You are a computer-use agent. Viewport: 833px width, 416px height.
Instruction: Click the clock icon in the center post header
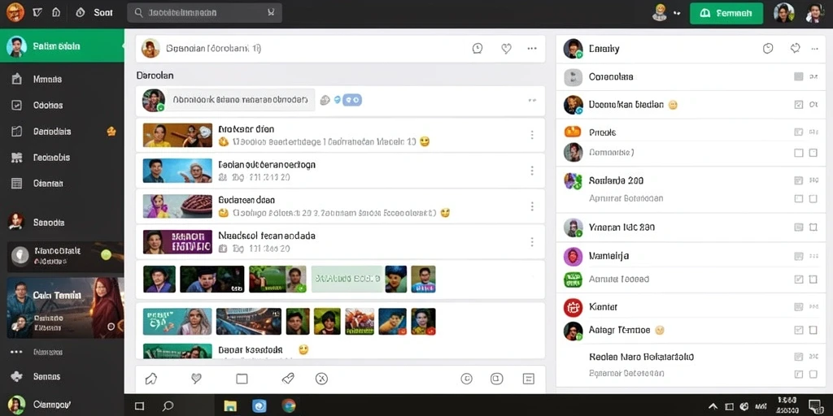[x=477, y=49]
